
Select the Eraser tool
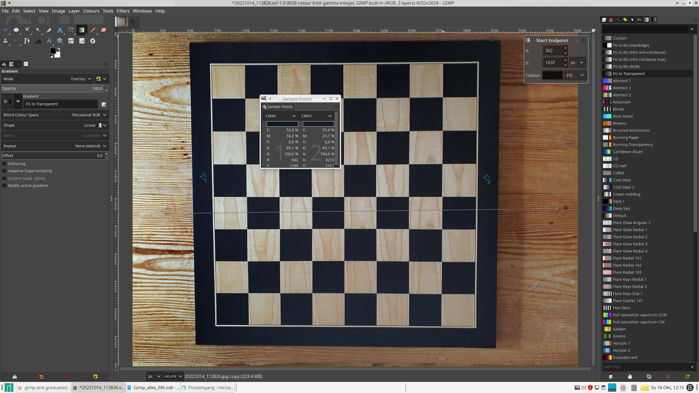(x=104, y=30)
